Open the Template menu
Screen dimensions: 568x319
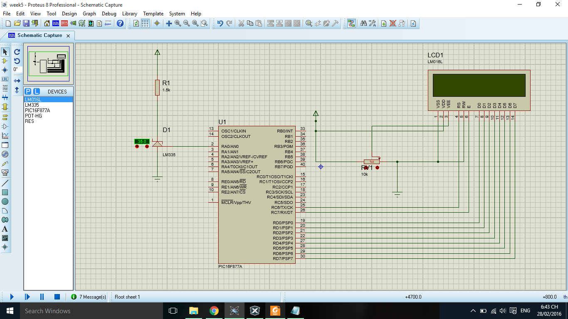(153, 14)
